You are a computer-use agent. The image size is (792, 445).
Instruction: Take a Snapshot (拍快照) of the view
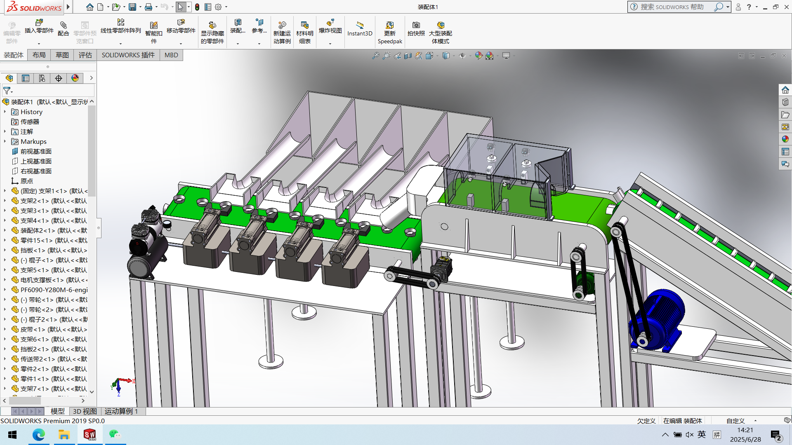(x=416, y=29)
